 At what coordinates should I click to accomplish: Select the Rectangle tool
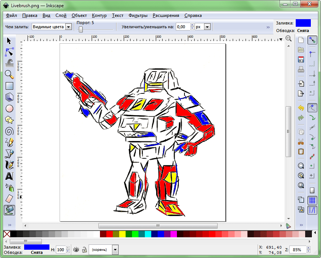click(x=9, y=86)
